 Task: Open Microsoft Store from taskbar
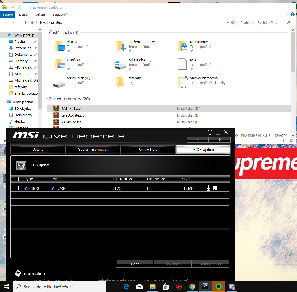point(166,287)
